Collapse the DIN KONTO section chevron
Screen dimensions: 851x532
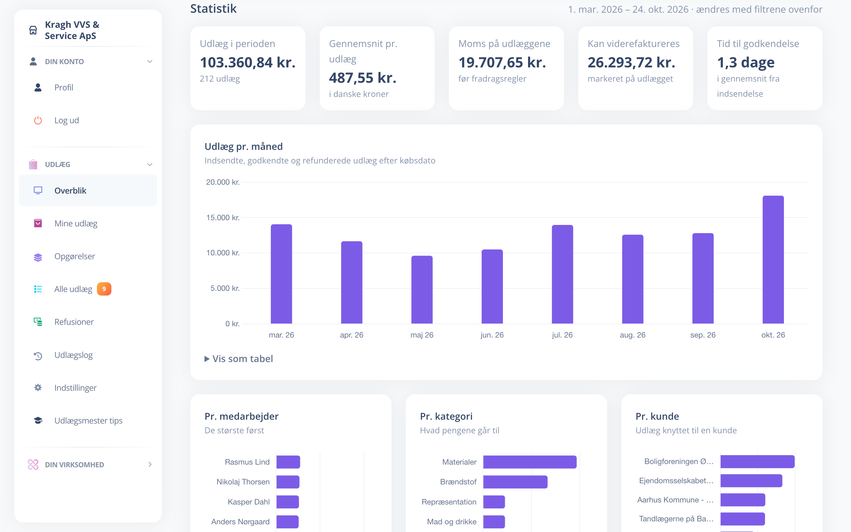(150, 61)
